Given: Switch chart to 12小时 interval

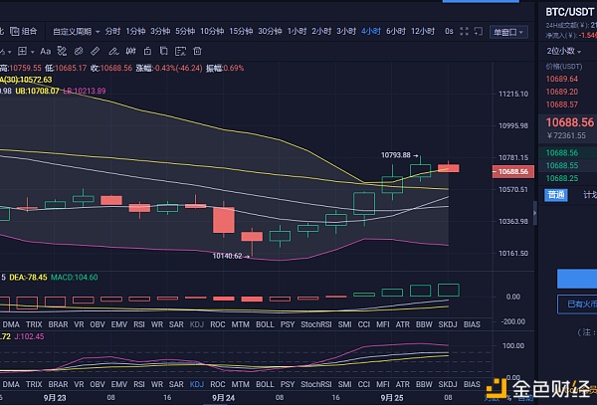Looking at the screenshot, I should click(423, 31).
